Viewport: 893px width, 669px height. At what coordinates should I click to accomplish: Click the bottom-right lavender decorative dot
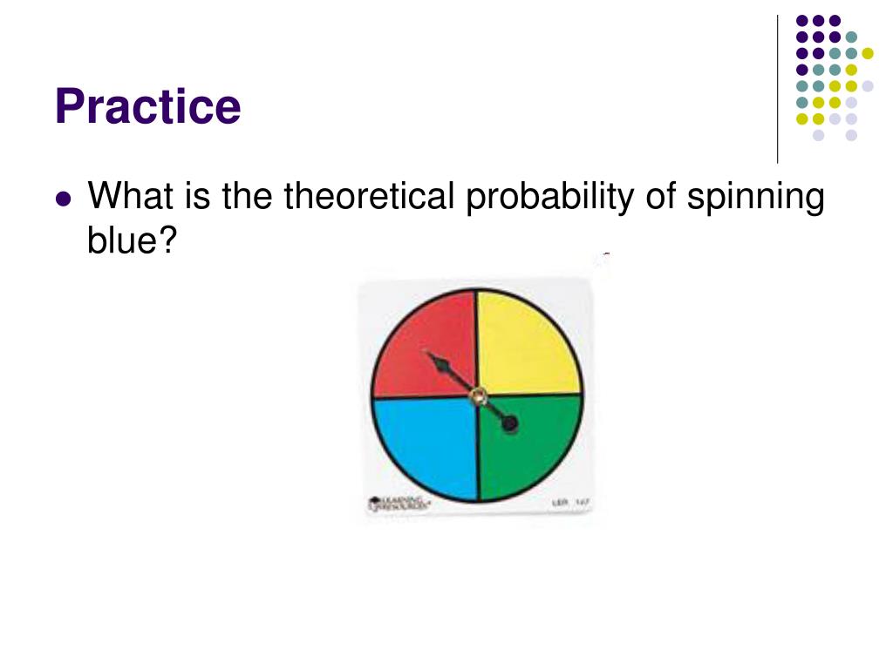click(851, 135)
